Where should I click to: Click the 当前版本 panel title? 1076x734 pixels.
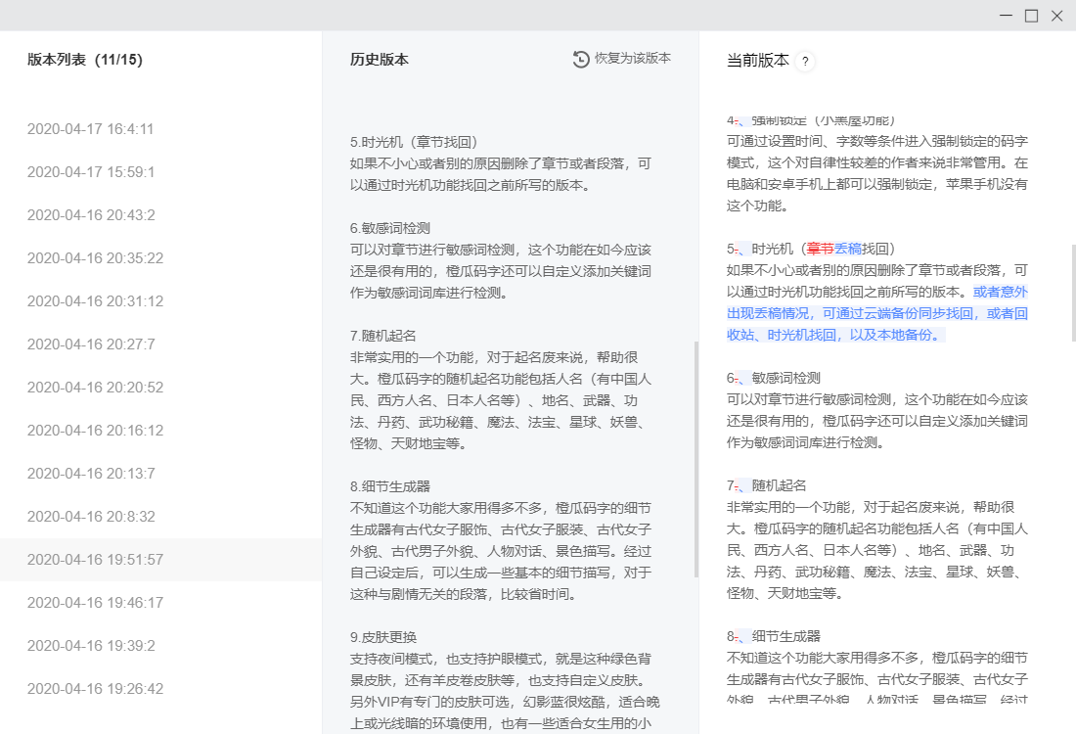click(x=757, y=61)
